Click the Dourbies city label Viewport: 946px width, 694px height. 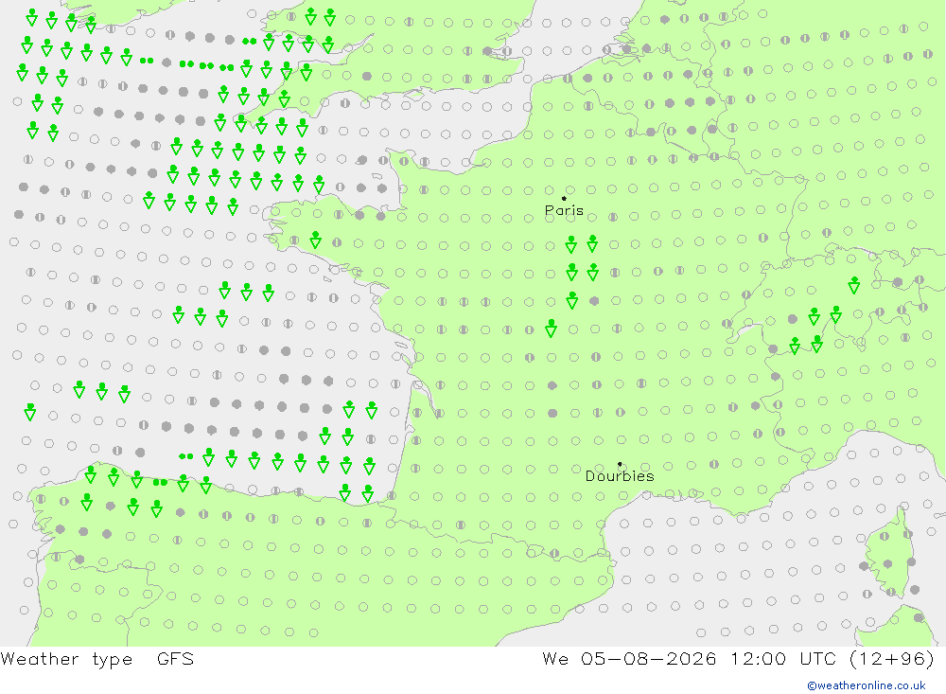click(x=620, y=476)
